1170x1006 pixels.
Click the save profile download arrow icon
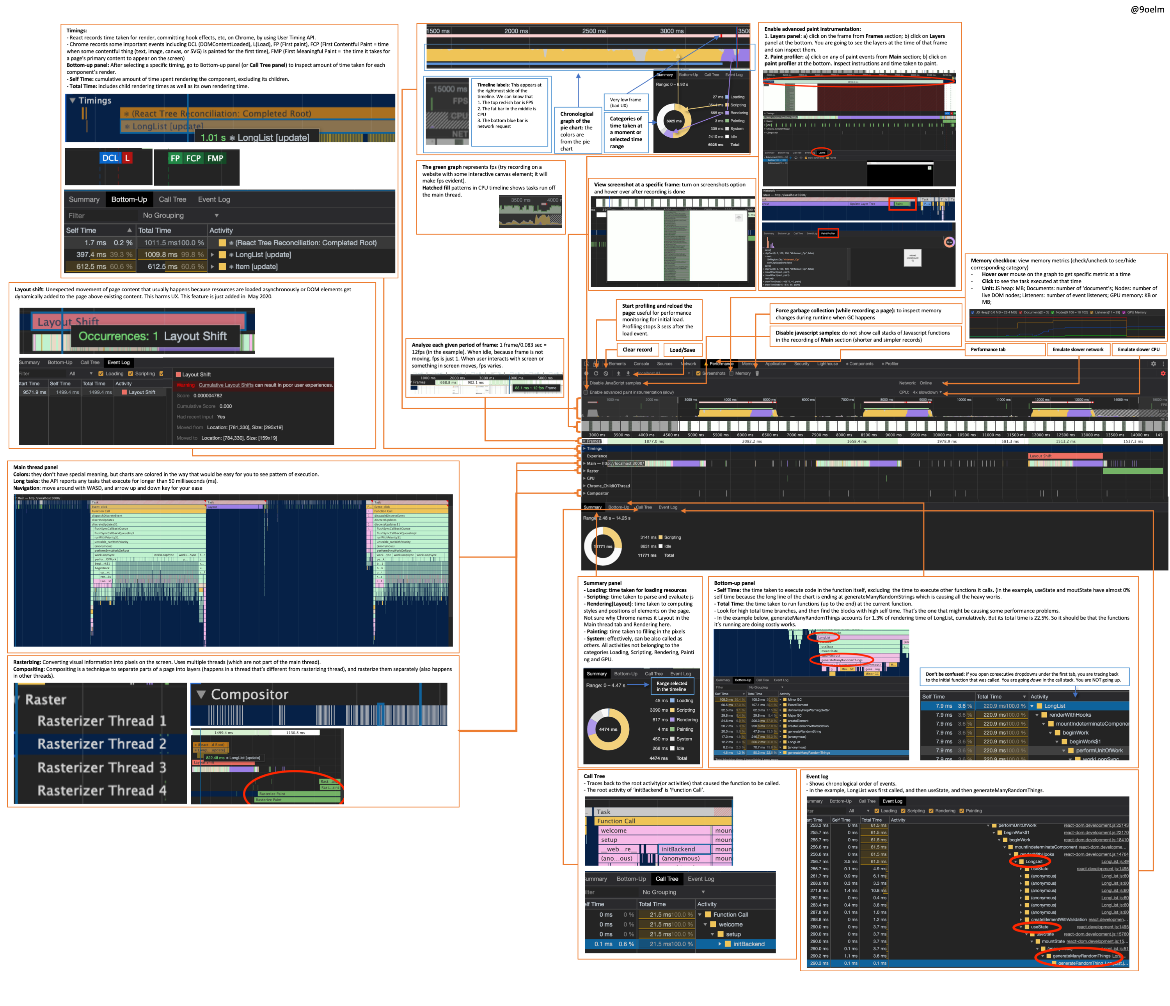pos(628,374)
